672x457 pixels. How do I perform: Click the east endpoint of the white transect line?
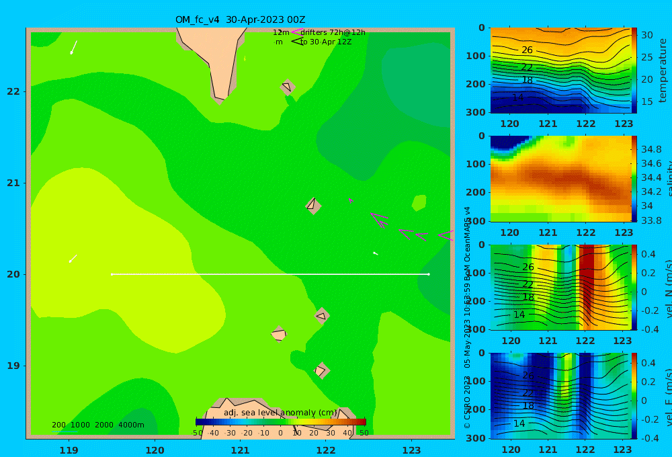click(429, 274)
